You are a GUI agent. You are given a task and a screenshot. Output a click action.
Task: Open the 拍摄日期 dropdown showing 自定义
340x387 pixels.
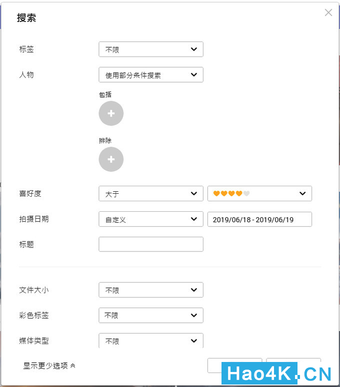point(151,219)
